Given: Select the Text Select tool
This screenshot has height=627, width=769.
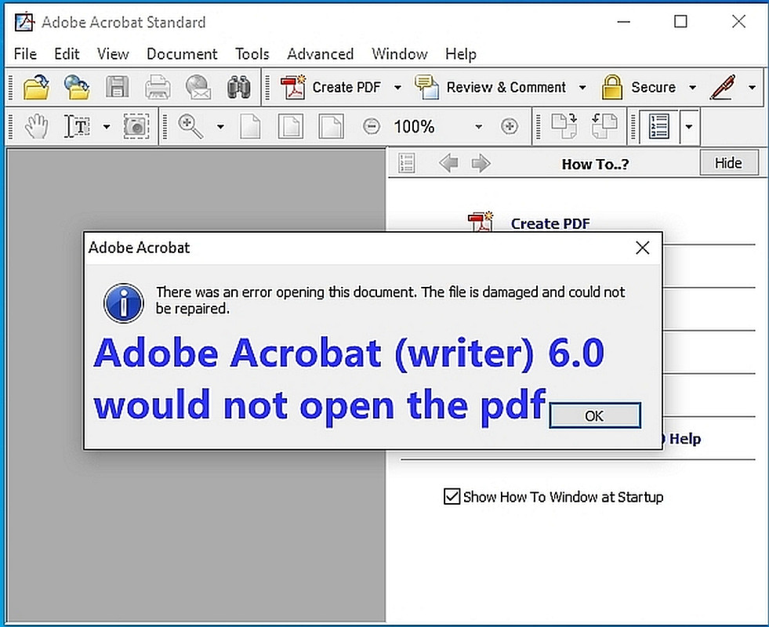Looking at the screenshot, I should pos(77,126).
